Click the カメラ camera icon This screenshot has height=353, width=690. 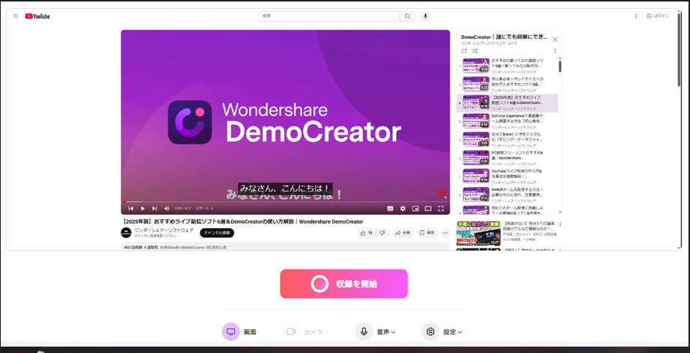(291, 331)
